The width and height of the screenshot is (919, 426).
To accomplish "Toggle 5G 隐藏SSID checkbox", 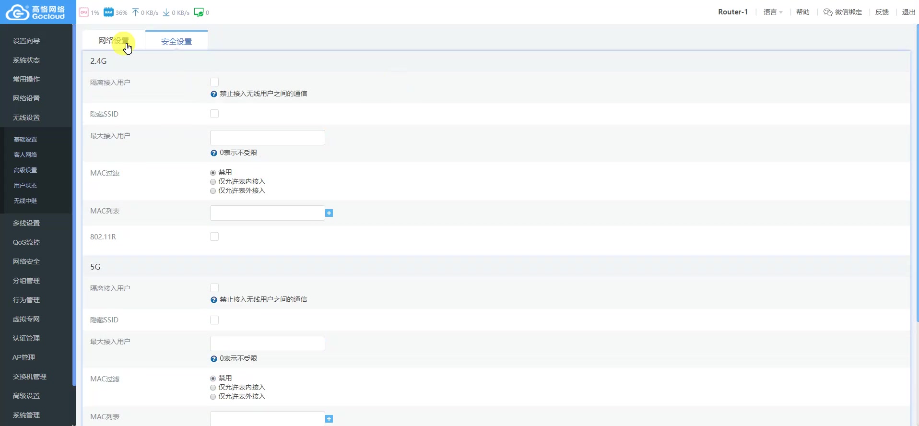I will [x=214, y=320].
